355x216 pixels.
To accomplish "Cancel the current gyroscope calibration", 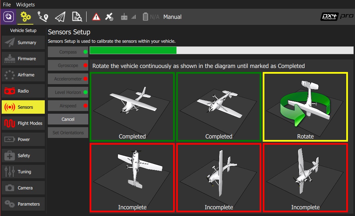I will point(68,119).
